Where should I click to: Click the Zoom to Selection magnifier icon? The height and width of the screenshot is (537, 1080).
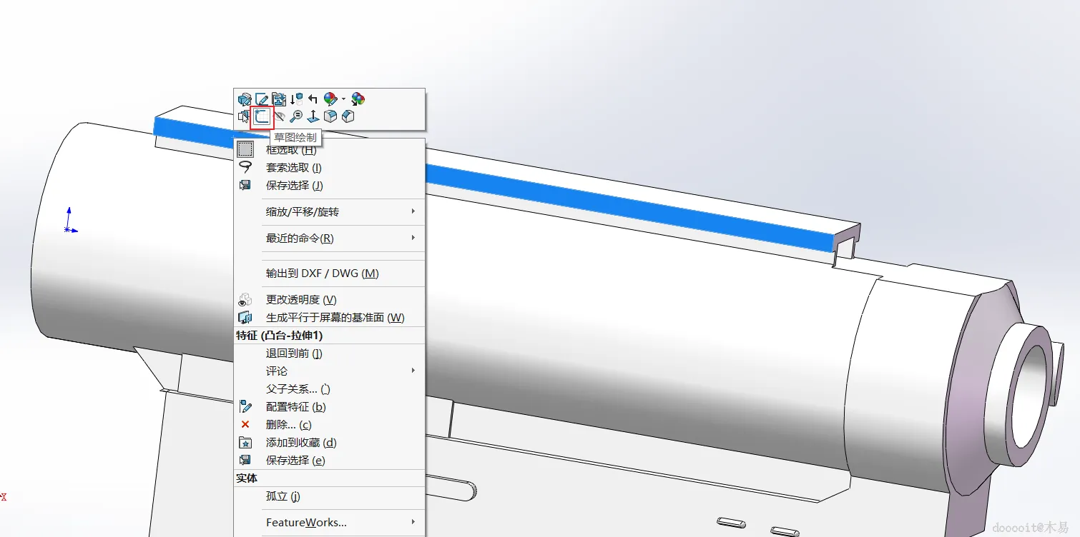296,116
